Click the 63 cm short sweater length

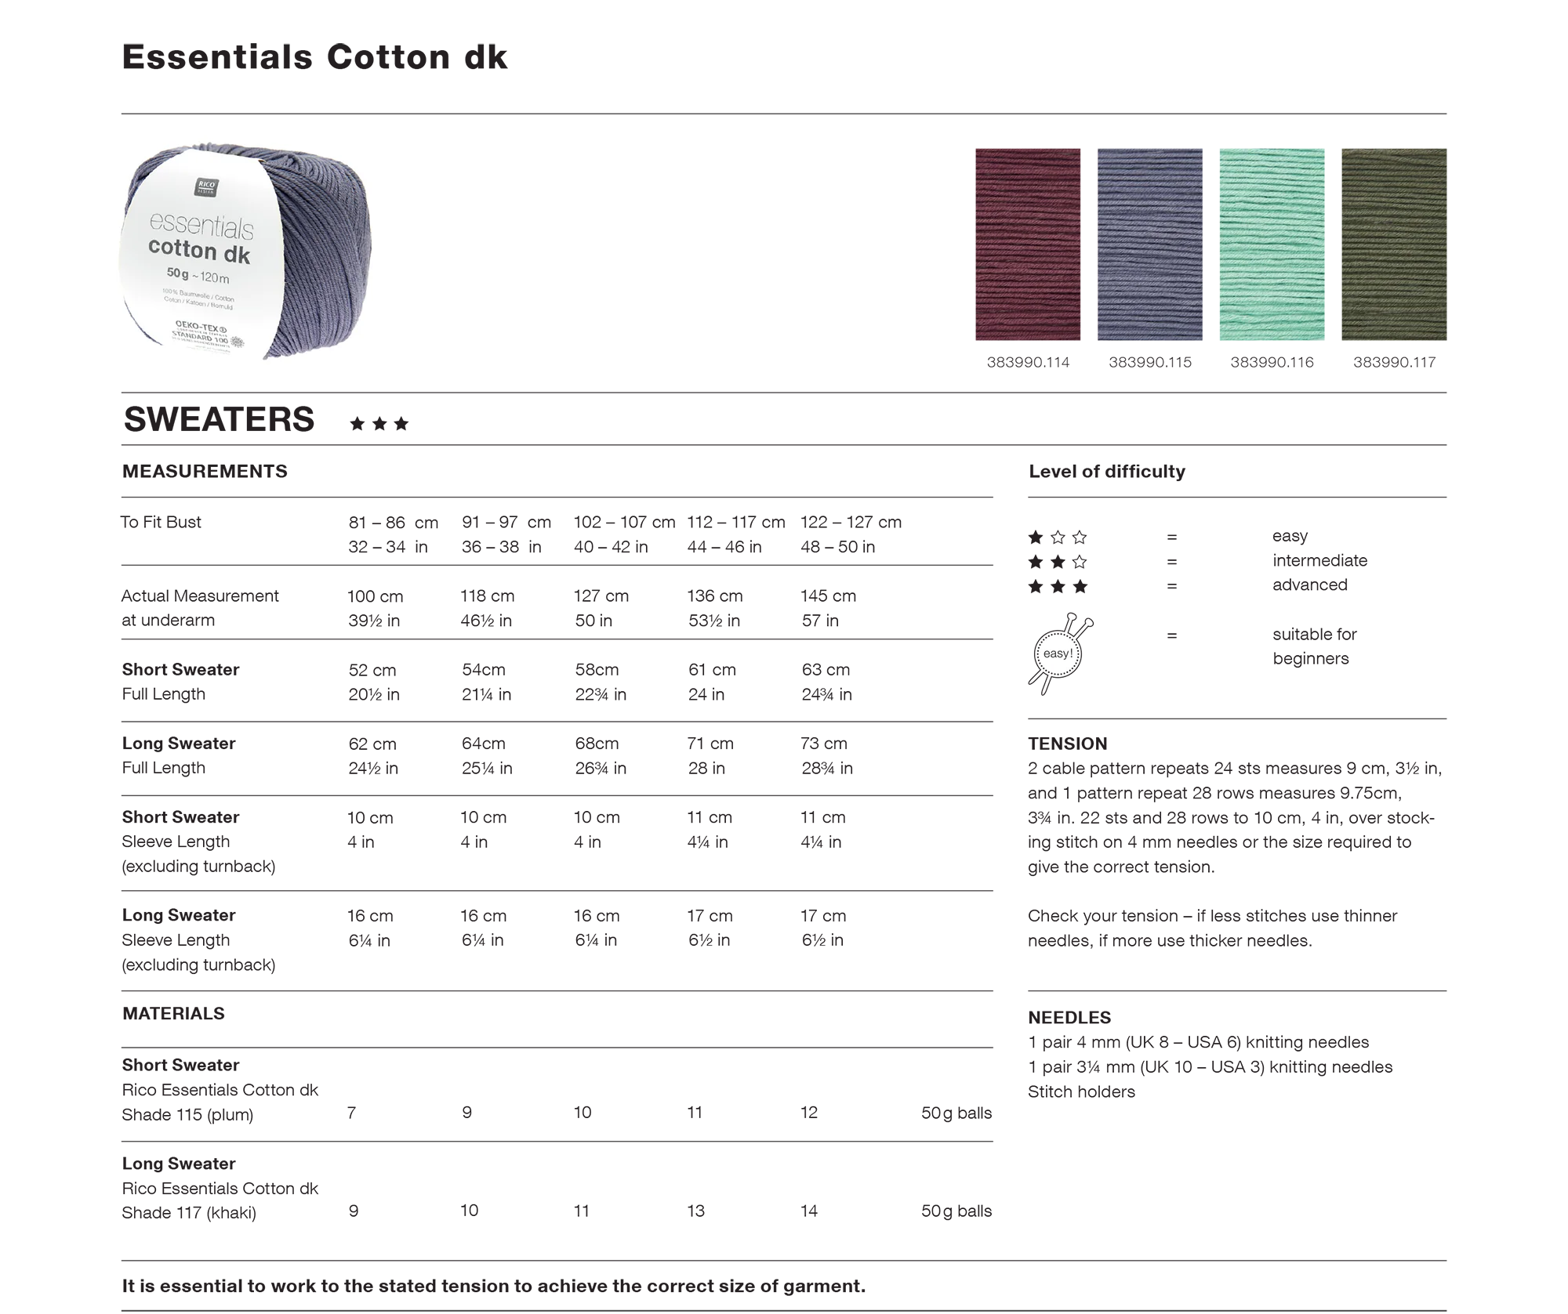(x=826, y=670)
